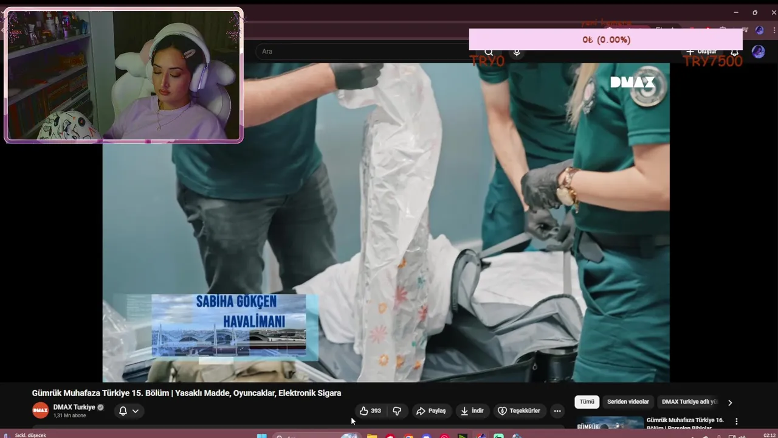The height and width of the screenshot is (438, 778).
Task: Select the Seriden videolar chip
Action: (628, 402)
